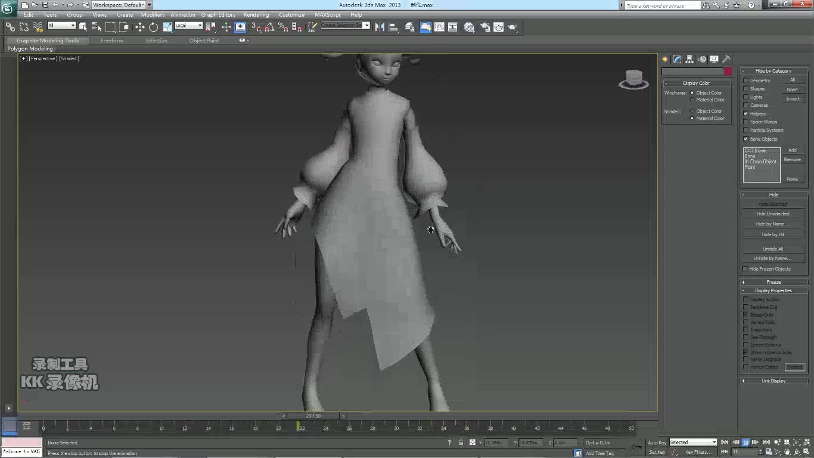This screenshot has width=814, height=458.
Task: Click the Unhide All button
Action: [773, 249]
